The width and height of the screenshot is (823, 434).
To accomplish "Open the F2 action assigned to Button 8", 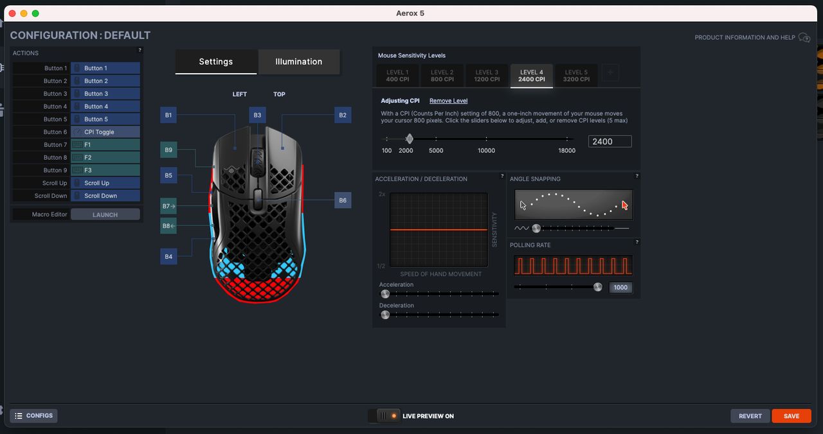I will point(105,157).
